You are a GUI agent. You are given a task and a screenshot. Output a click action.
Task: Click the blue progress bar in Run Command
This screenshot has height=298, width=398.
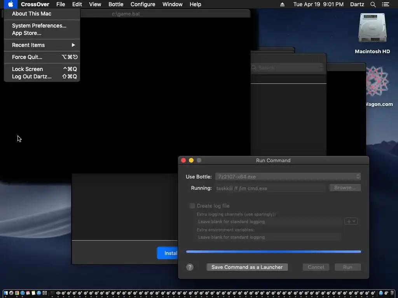click(x=273, y=251)
